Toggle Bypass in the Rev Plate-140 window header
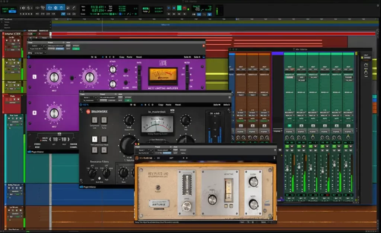Image resolution: width=381 pixels, height=233 pixels. click(x=183, y=150)
